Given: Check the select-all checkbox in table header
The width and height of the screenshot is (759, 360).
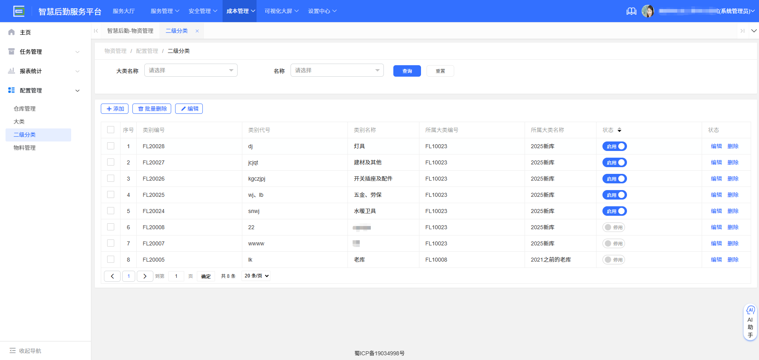Looking at the screenshot, I should pos(110,130).
